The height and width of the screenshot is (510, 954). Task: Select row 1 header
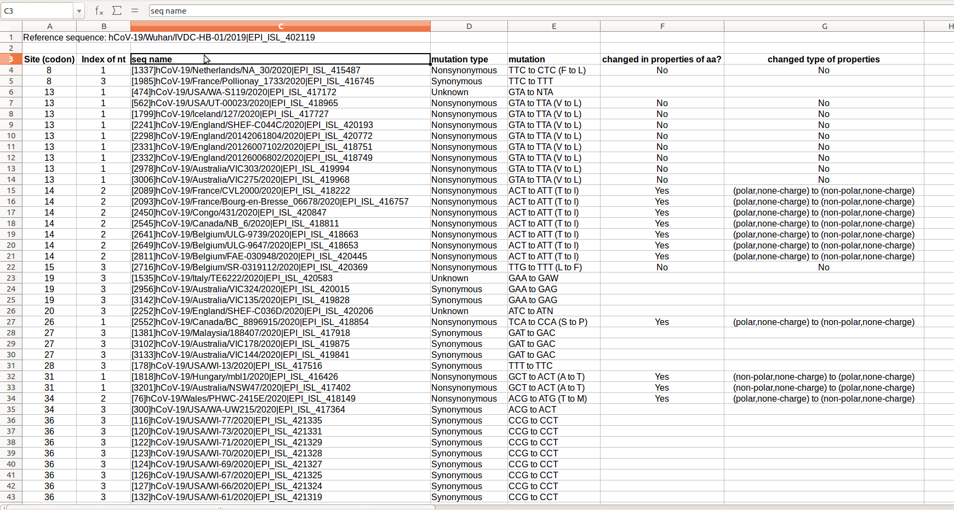(11, 37)
